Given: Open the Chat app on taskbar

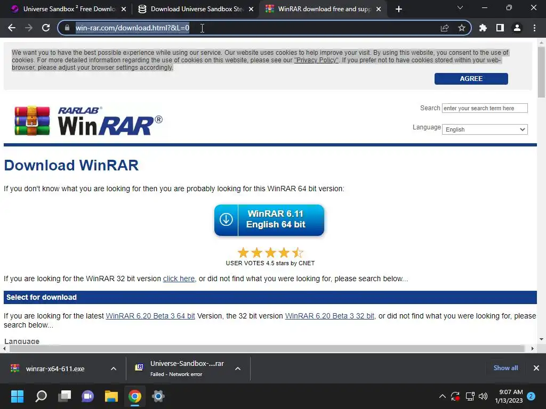Looking at the screenshot, I should 88,396.
